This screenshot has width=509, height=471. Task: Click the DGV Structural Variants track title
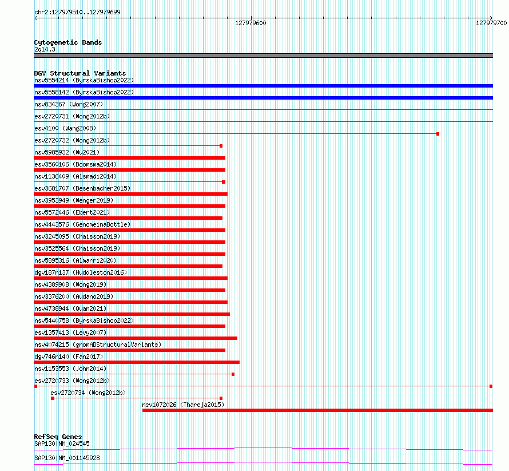pyautogui.click(x=80, y=73)
